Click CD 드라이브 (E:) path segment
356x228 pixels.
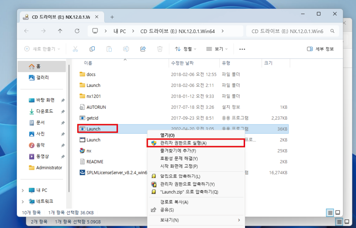click(x=178, y=31)
